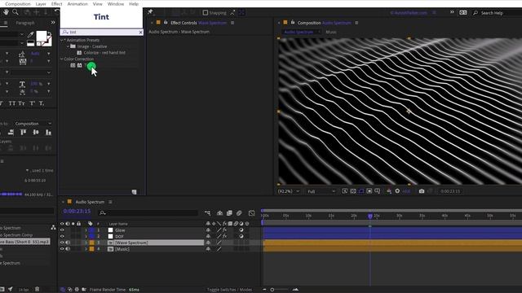Pick the eyedropper in the Character panel
The width and height of the screenshot is (522, 293).
31,34
